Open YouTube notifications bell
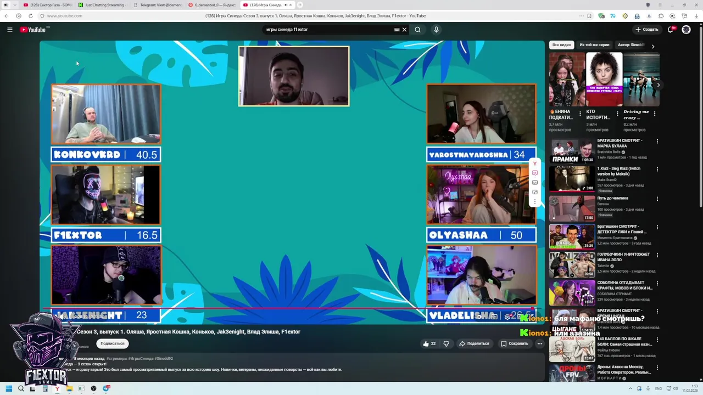The height and width of the screenshot is (395, 703). (x=671, y=30)
